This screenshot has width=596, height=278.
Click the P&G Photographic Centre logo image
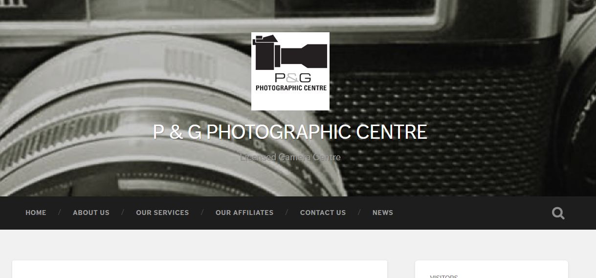tap(290, 71)
